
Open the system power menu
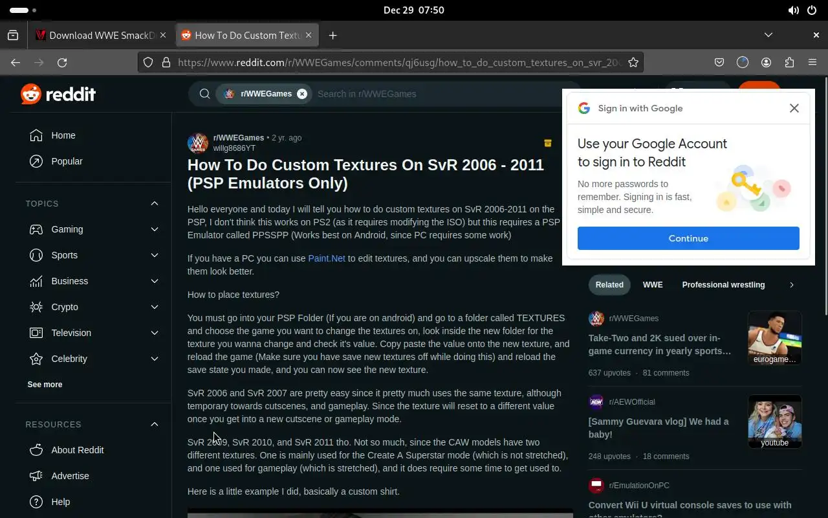(x=812, y=10)
